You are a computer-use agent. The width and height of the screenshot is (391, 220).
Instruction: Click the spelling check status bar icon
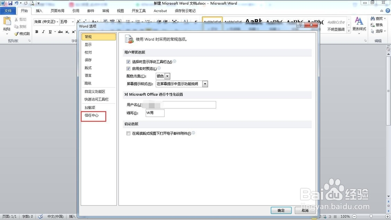[x=40, y=216]
